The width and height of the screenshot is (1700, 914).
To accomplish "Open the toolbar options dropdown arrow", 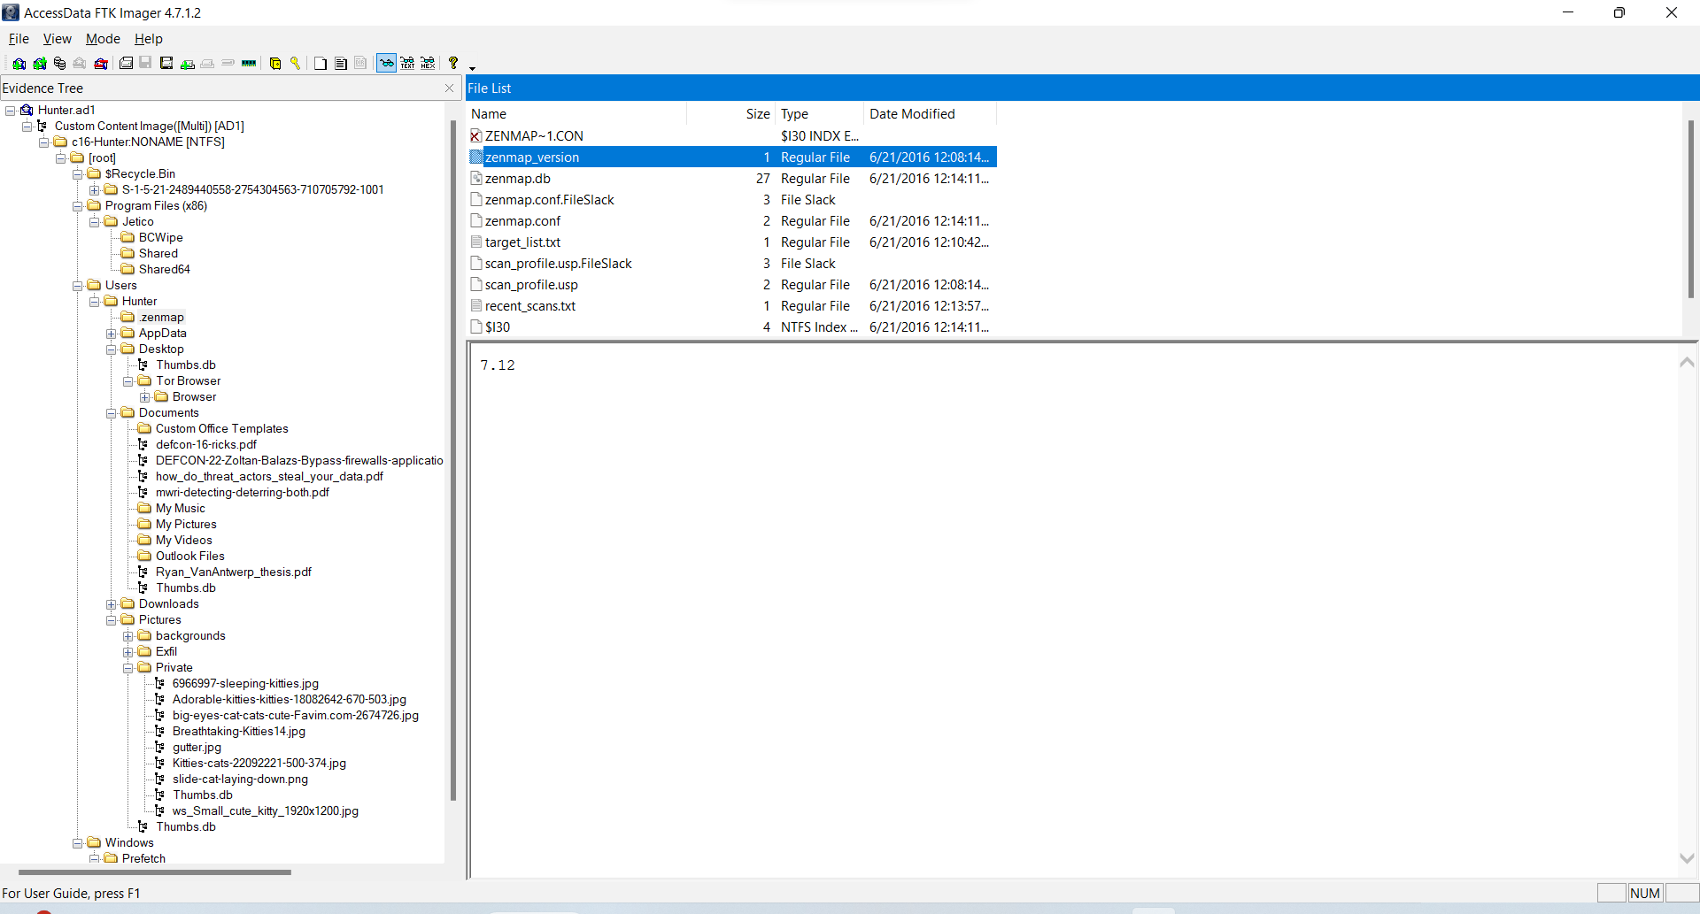I will point(472,68).
